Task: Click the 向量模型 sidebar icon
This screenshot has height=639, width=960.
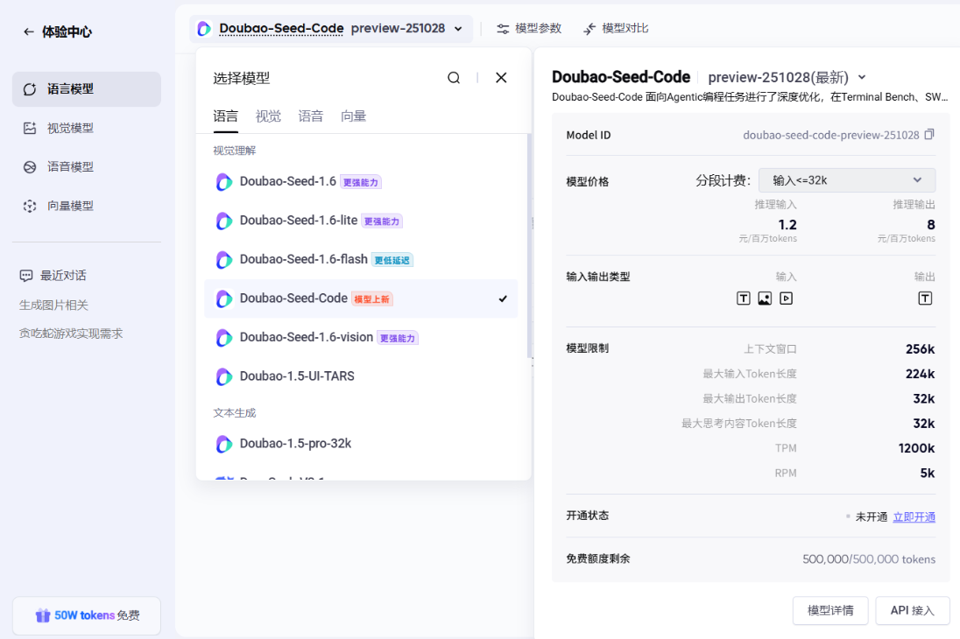Action: tap(30, 207)
